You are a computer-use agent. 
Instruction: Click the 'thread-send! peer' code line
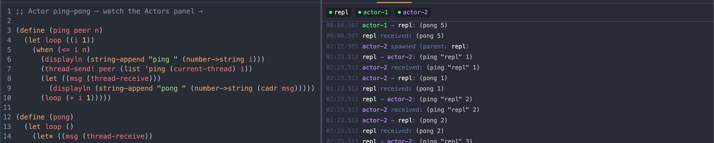[147, 69]
